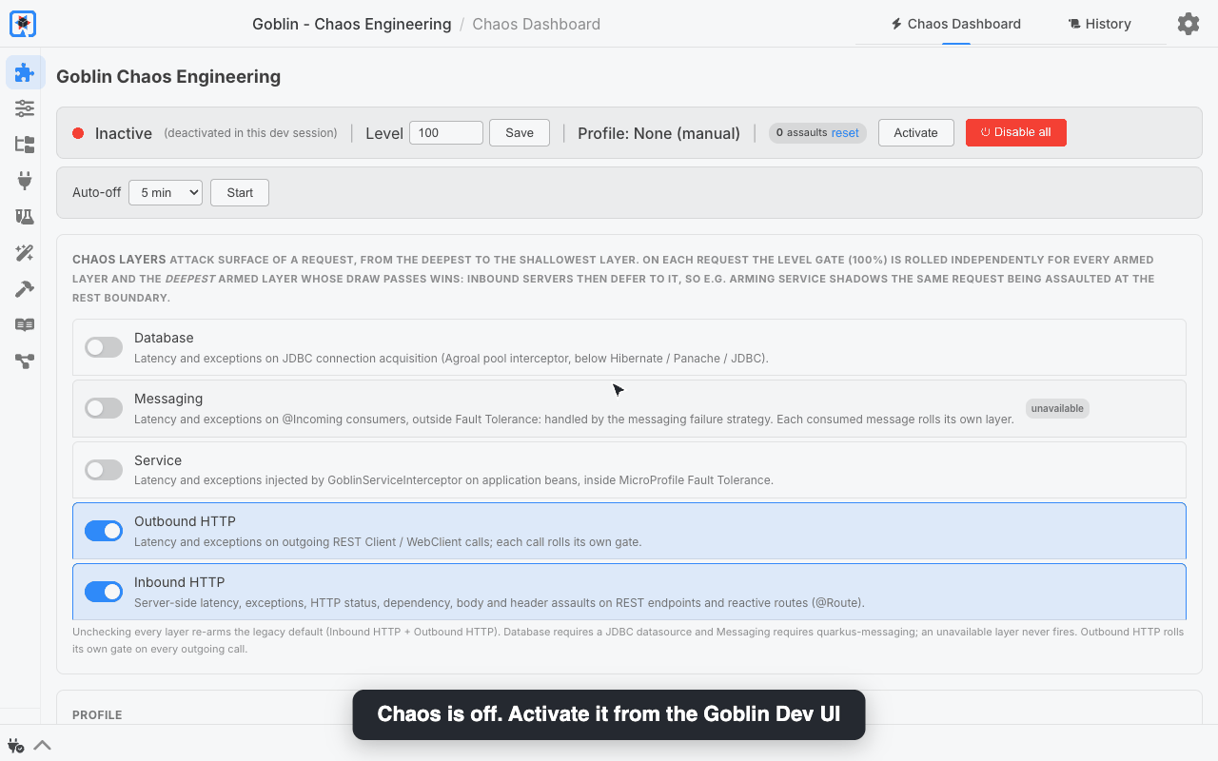
Task: Open the dependency graph sidebar icon
Action: point(25,361)
